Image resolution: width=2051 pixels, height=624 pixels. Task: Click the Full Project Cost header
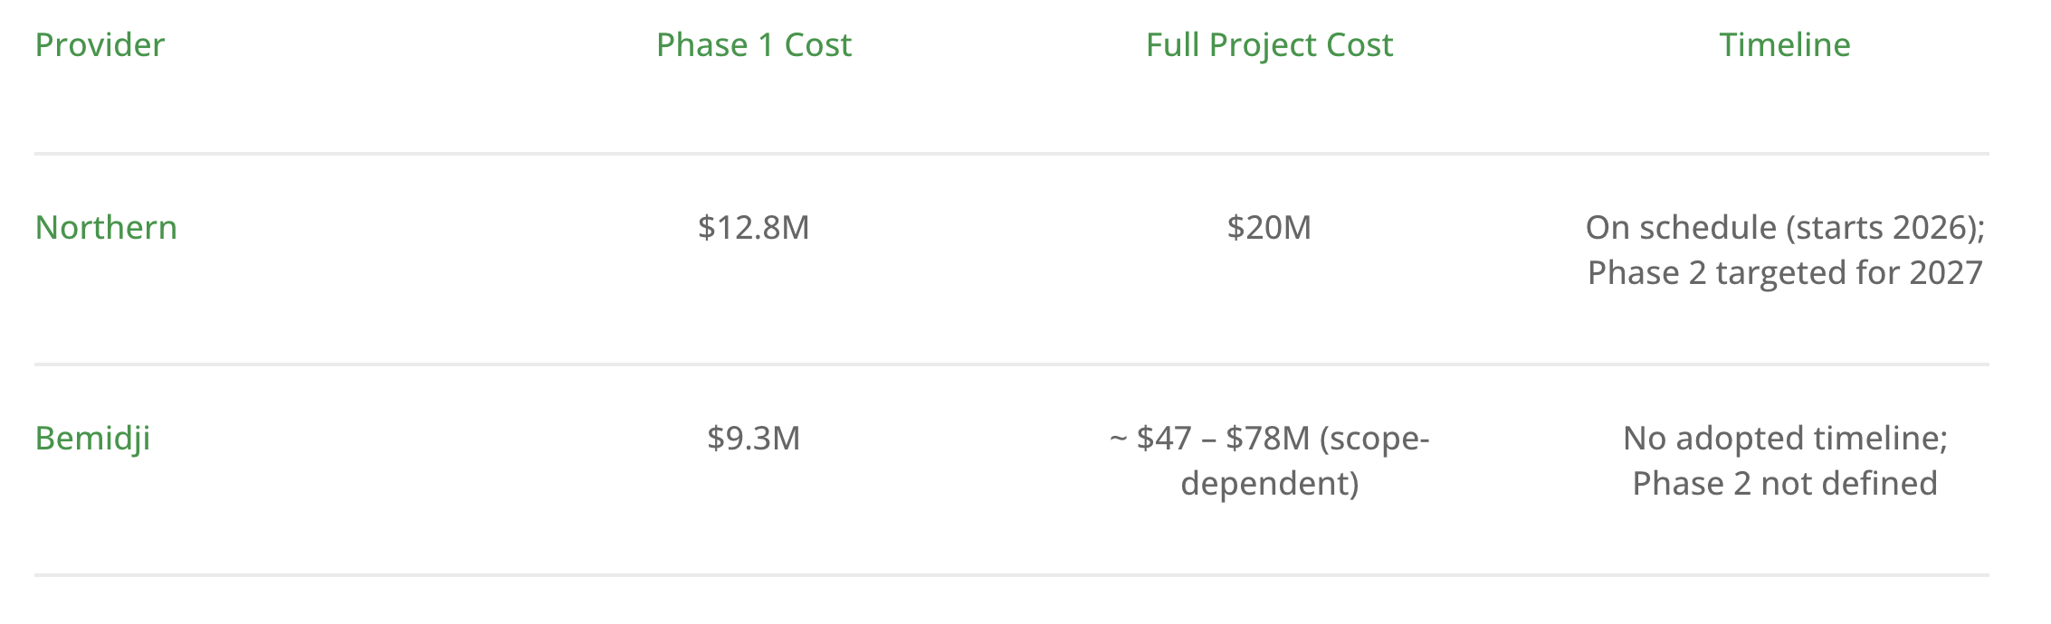1269,45
